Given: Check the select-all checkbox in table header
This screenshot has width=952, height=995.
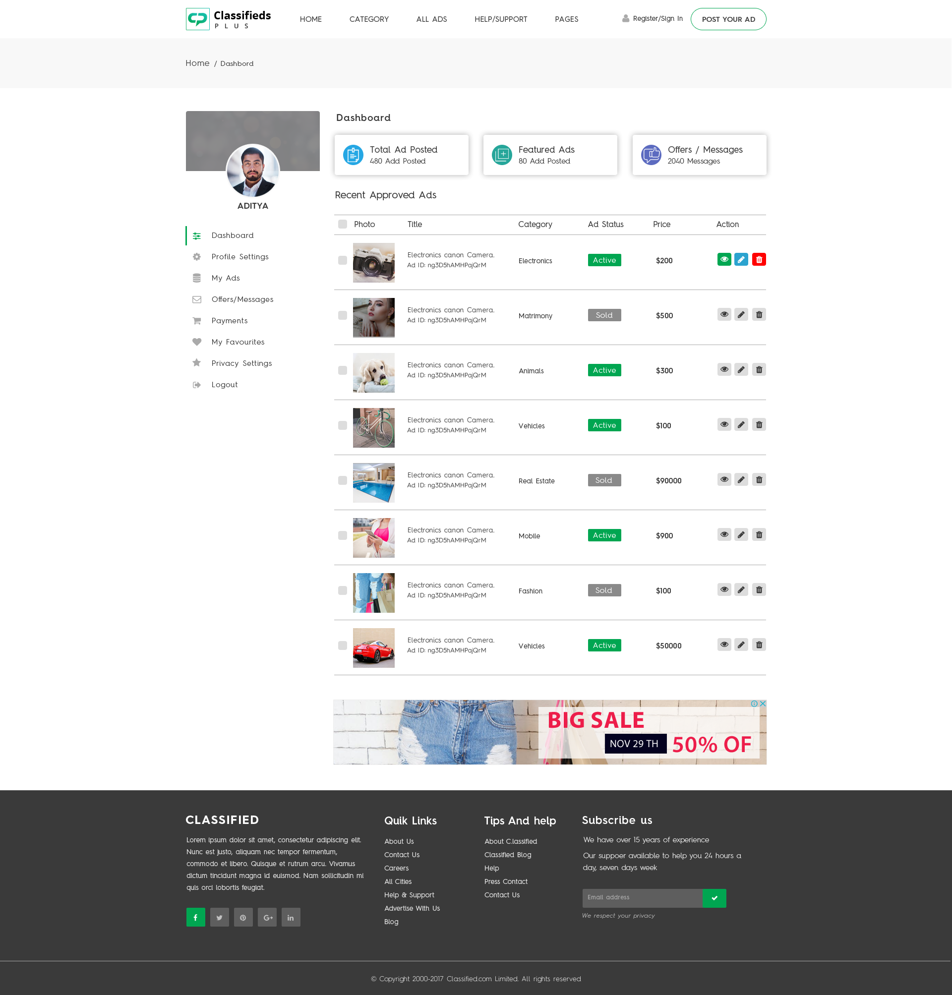Looking at the screenshot, I should pyautogui.click(x=343, y=224).
